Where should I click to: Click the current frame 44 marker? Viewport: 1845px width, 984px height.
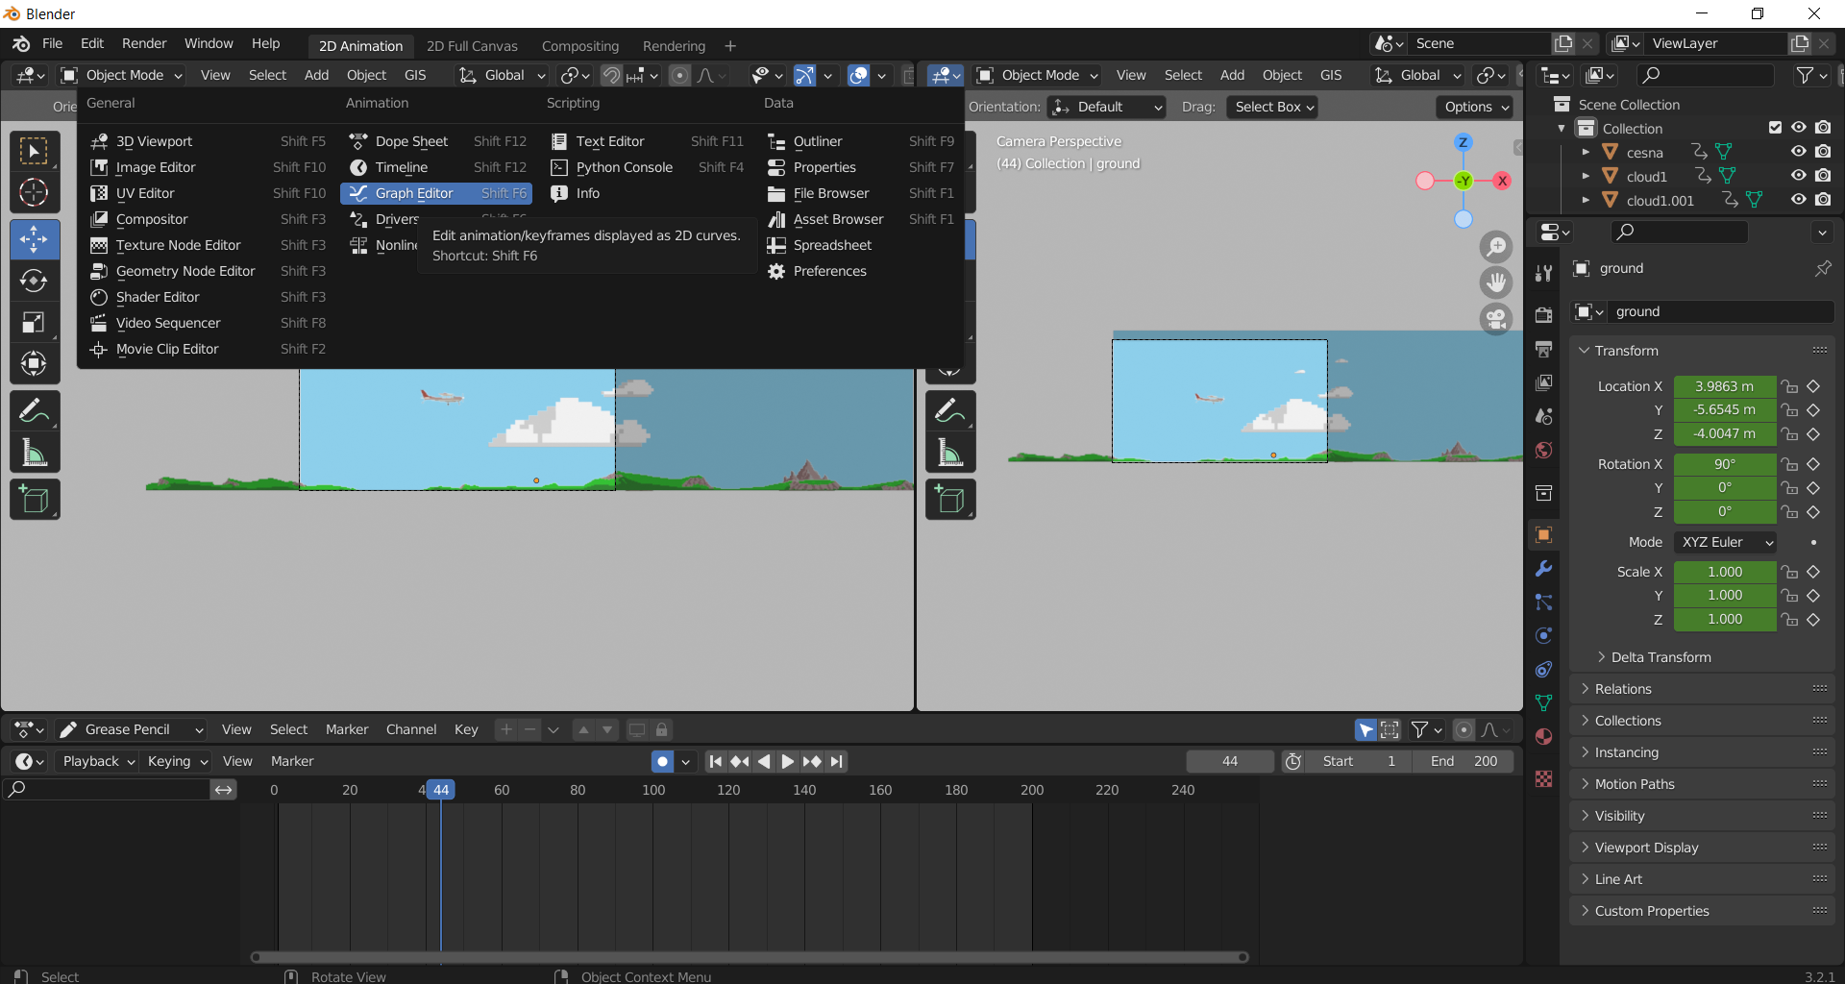[441, 790]
